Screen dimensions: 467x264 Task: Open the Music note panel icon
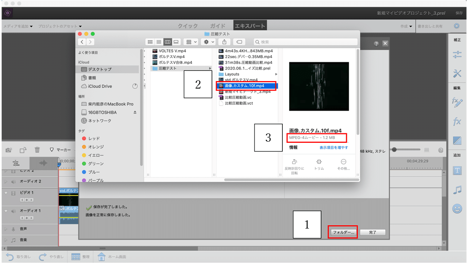[x=457, y=190]
